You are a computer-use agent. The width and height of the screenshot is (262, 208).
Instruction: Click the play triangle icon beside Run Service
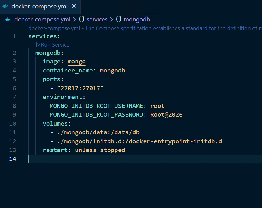pyautogui.click(x=38, y=45)
